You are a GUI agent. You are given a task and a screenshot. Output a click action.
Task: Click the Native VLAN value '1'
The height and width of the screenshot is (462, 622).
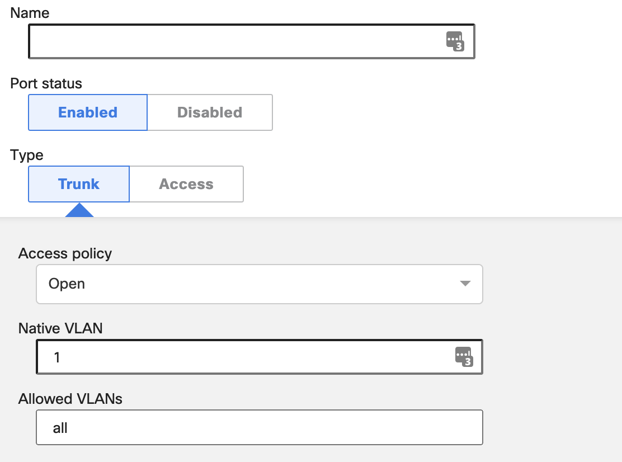(x=56, y=356)
